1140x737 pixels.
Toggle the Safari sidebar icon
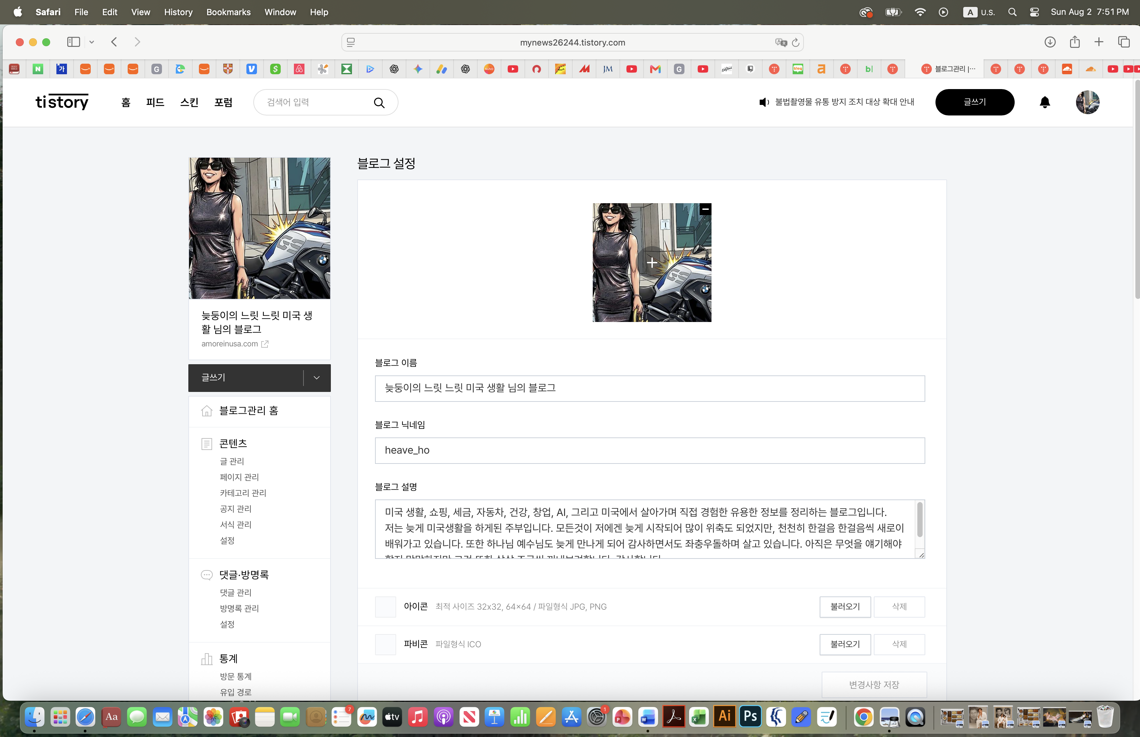click(x=73, y=42)
